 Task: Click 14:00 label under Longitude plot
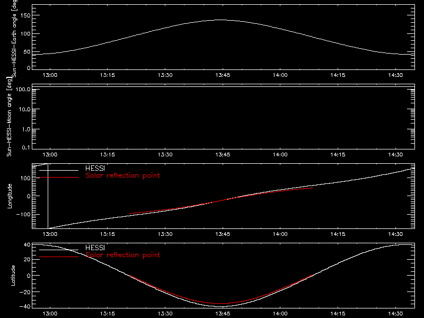point(280,234)
